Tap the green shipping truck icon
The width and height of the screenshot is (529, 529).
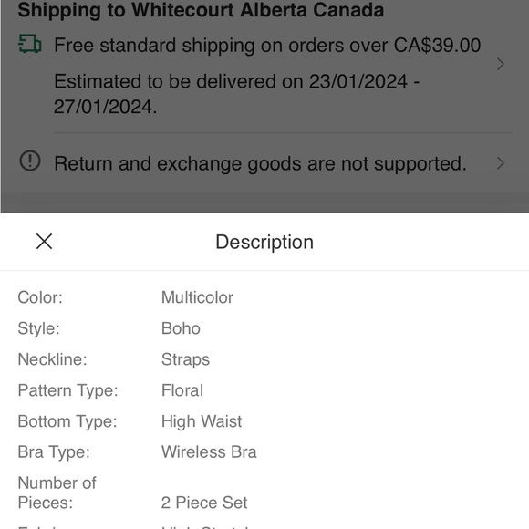[30, 44]
